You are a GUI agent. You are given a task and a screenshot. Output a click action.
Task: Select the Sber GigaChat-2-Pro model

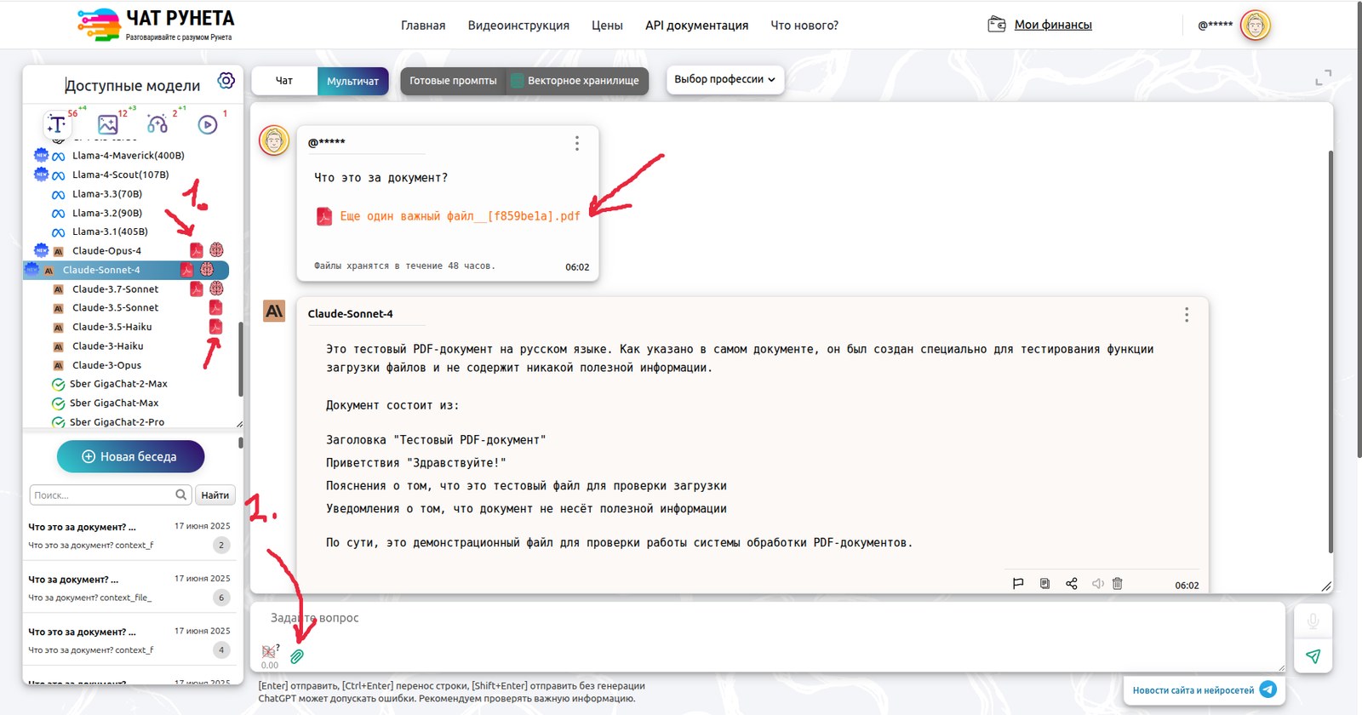point(117,422)
